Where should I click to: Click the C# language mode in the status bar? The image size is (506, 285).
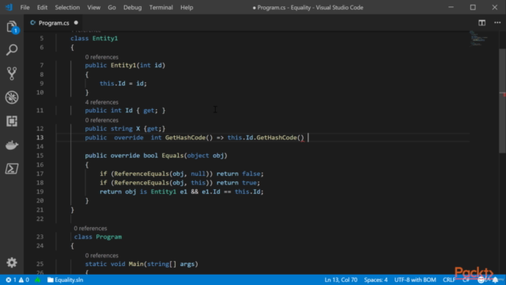click(x=466, y=279)
